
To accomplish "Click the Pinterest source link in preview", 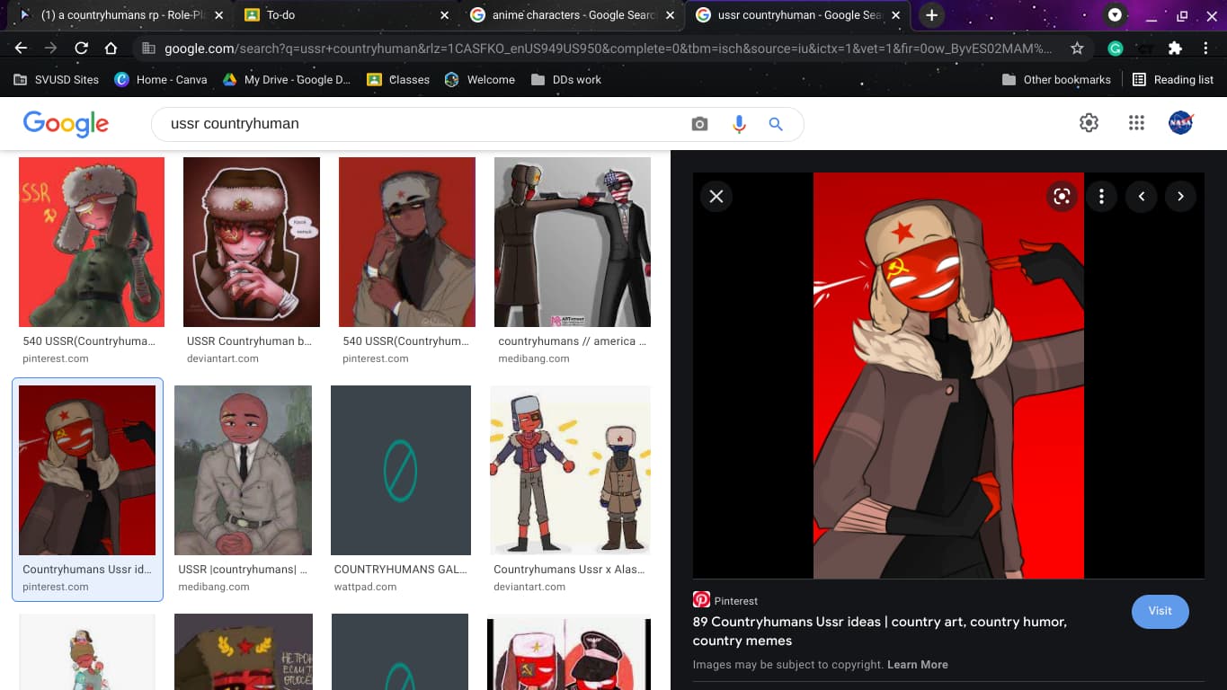I will (x=736, y=601).
